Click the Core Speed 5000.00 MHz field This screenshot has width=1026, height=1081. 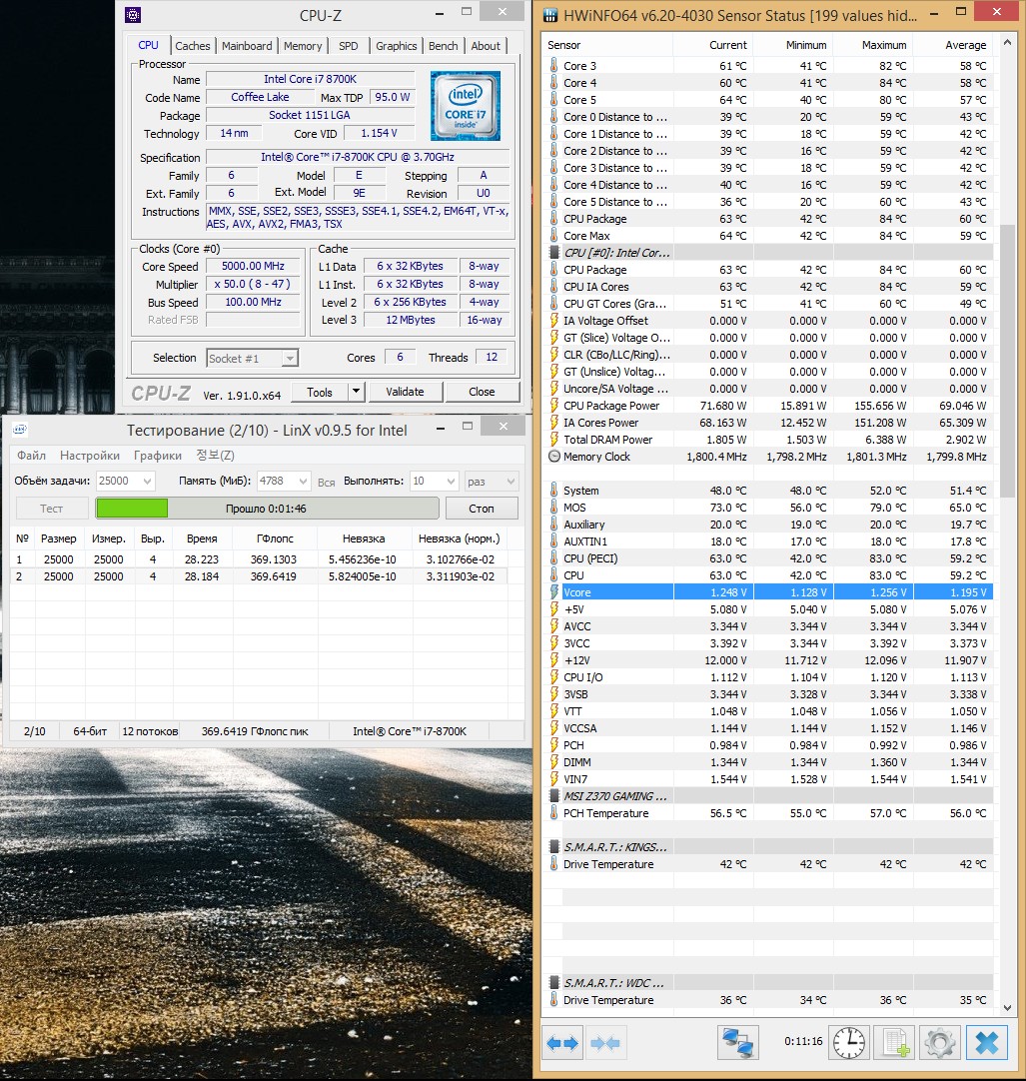(x=253, y=266)
